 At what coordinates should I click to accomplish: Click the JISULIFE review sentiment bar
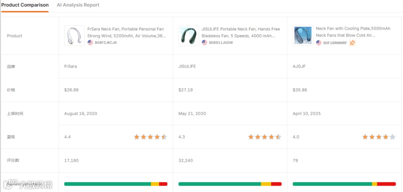(x=230, y=184)
